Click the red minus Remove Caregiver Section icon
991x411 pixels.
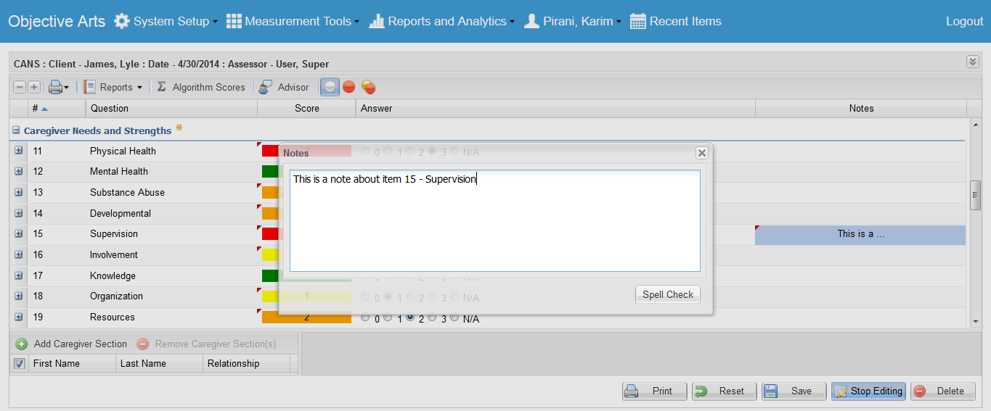pyautogui.click(x=143, y=344)
